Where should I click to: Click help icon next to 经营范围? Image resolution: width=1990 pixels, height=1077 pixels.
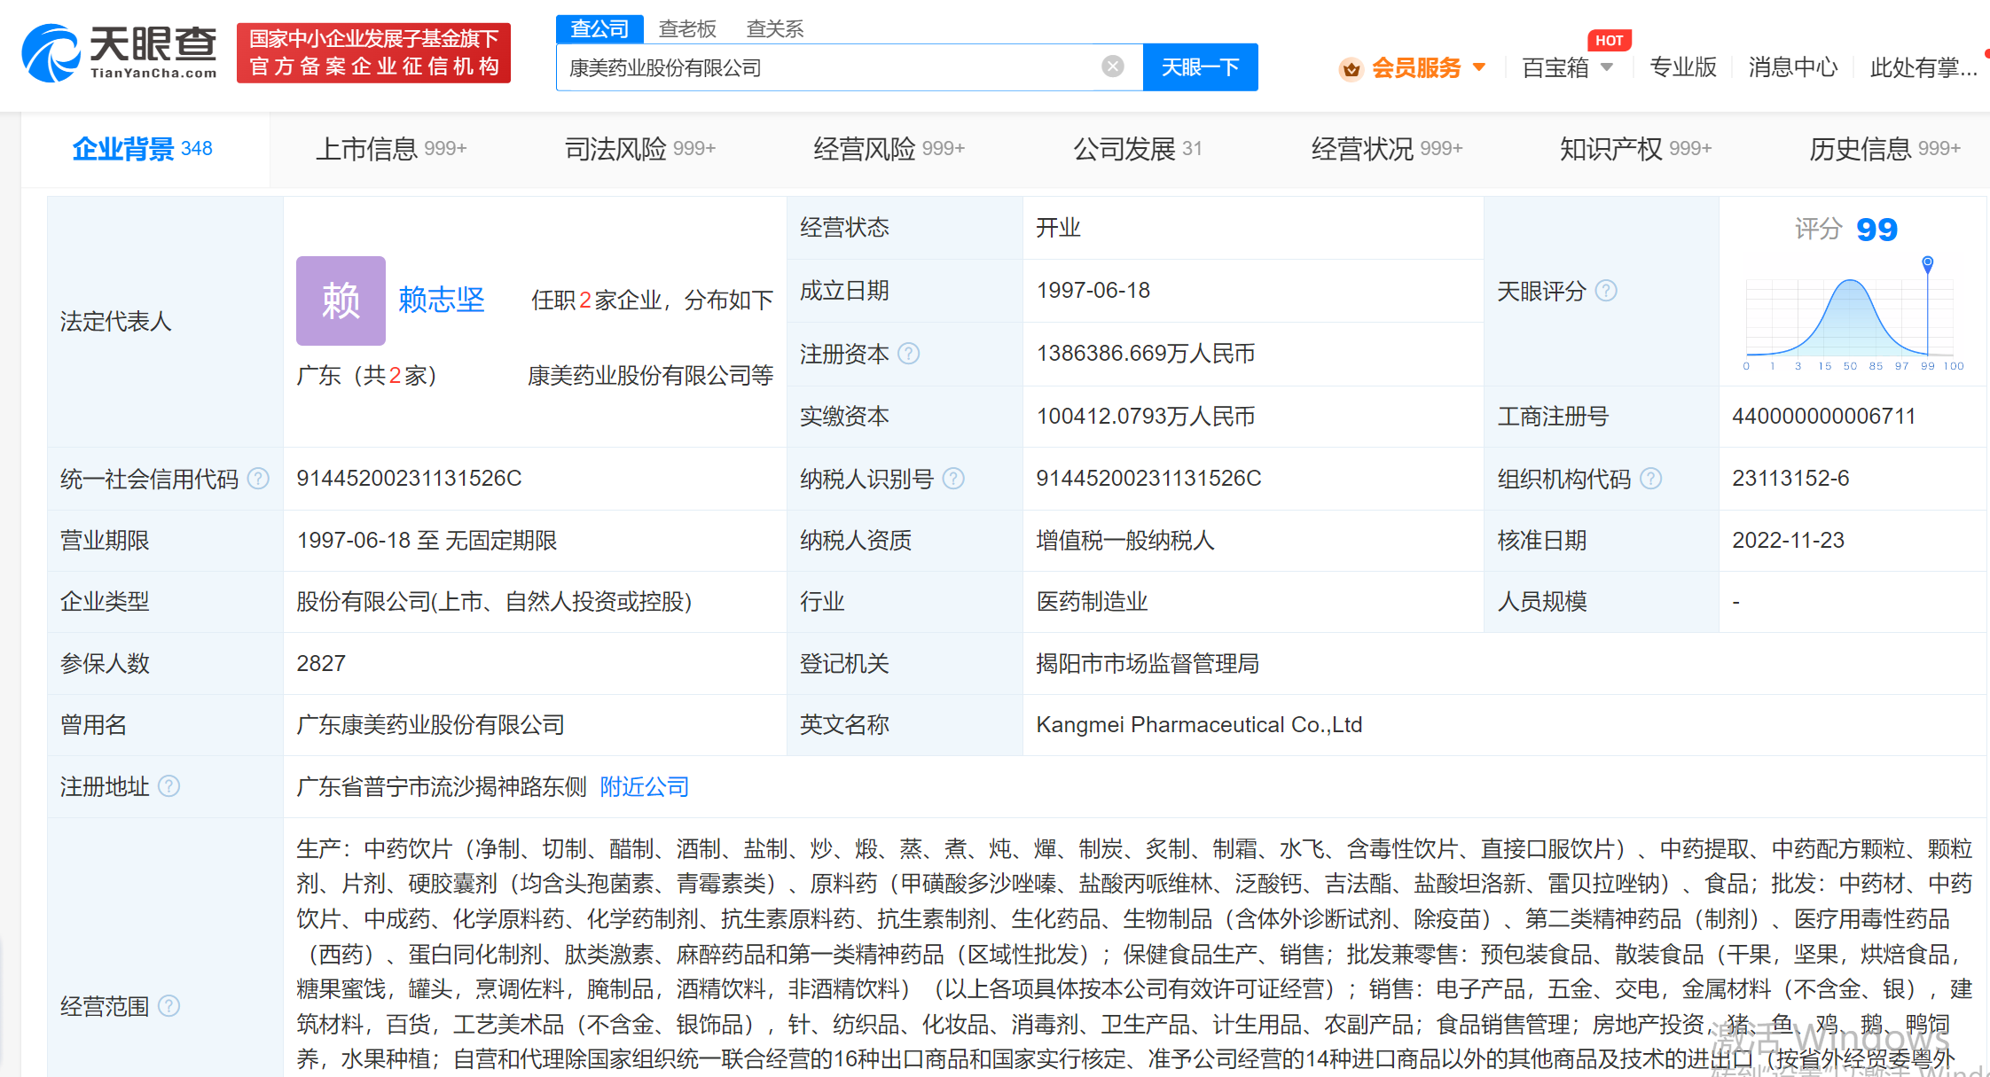point(168,1006)
